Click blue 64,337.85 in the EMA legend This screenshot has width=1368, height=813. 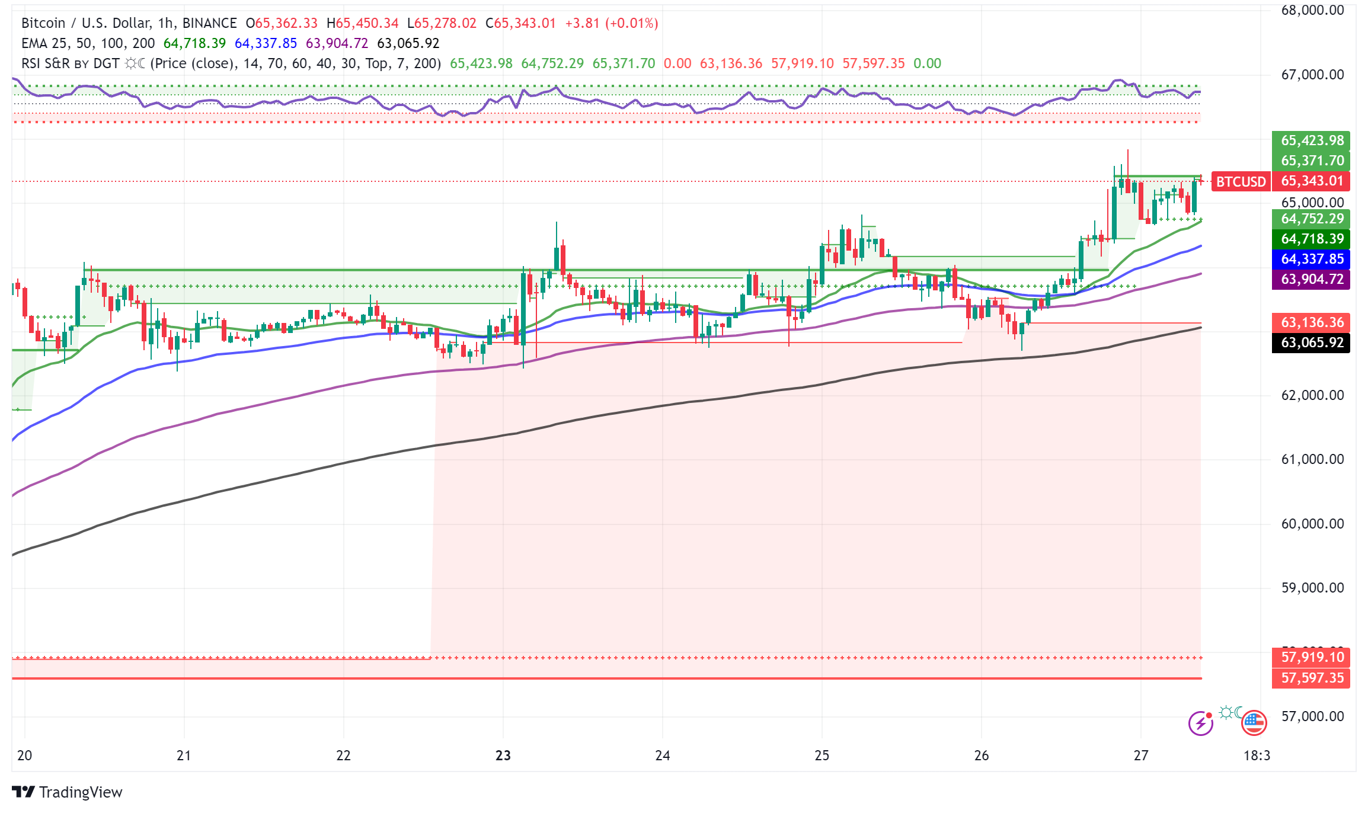(266, 43)
